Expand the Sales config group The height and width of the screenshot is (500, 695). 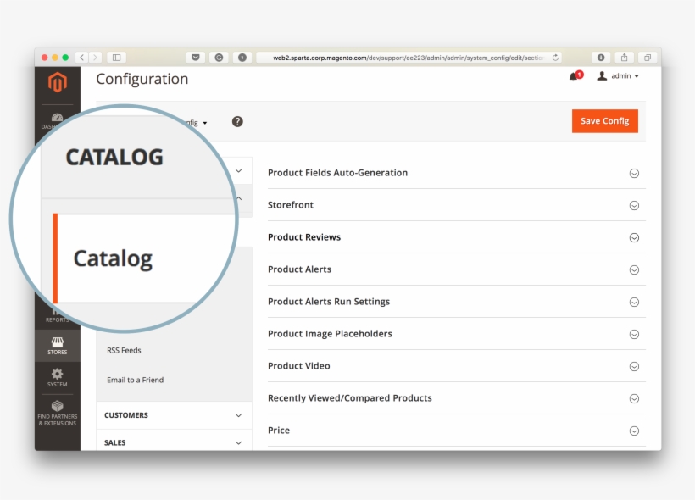tap(174, 442)
